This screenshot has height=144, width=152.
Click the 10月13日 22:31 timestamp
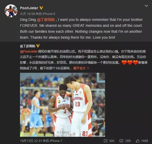tap(31, 141)
